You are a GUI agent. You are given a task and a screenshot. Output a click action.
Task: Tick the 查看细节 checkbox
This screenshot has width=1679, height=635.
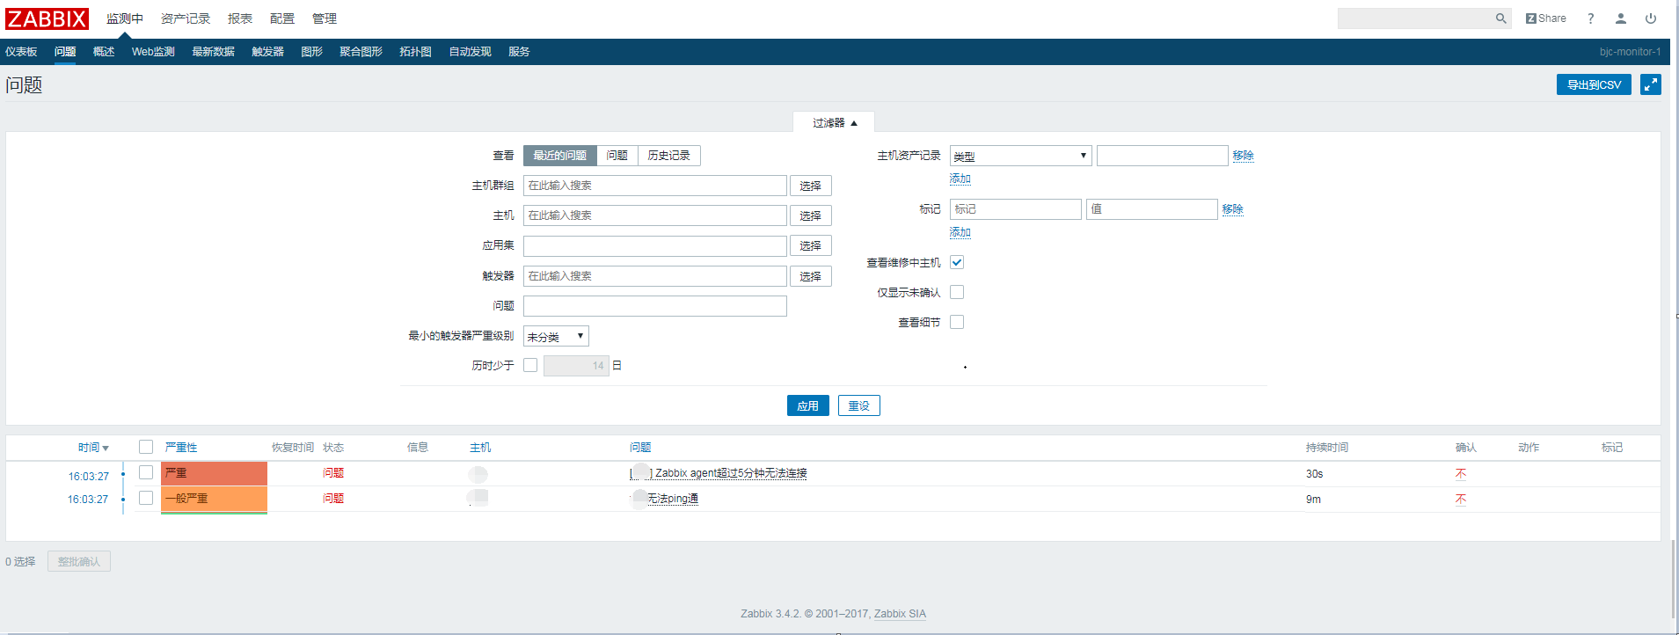(957, 322)
